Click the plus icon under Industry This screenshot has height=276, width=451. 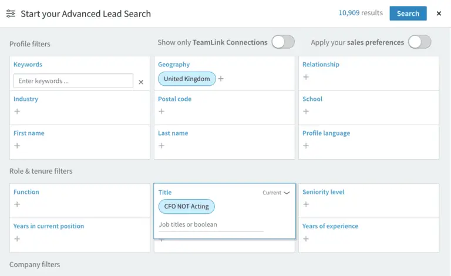click(x=17, y=112)
